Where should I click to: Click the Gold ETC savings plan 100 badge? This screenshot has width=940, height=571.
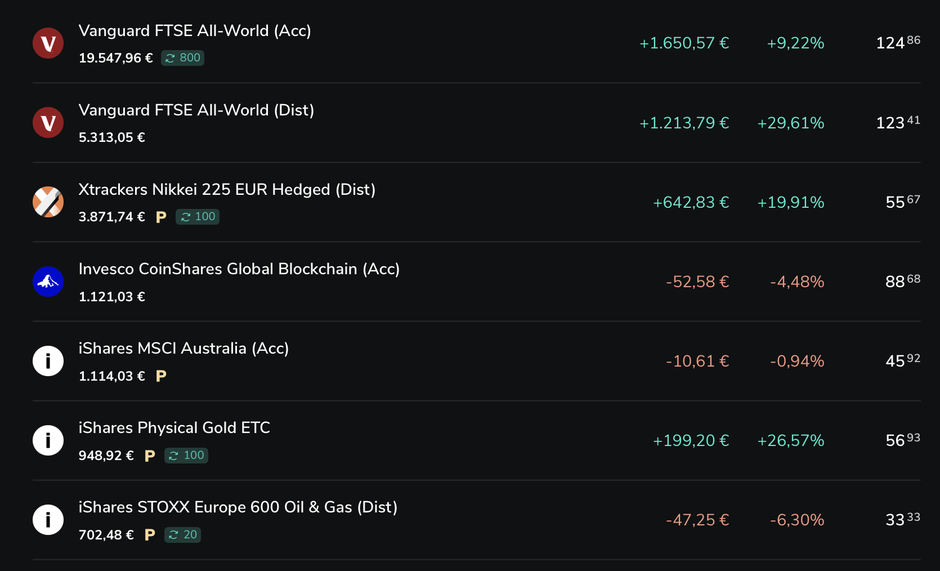[x=186, y=456]
